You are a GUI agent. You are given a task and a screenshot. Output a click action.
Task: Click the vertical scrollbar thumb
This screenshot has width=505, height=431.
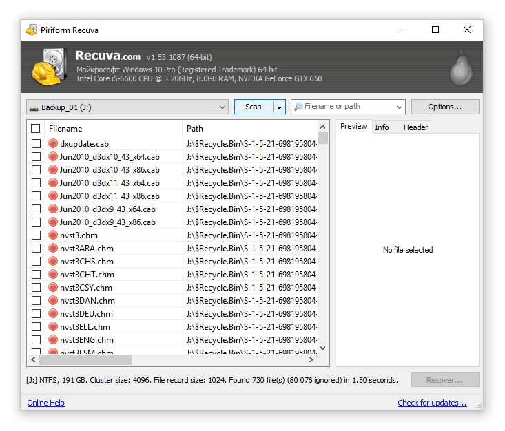[x=322, y=138]
